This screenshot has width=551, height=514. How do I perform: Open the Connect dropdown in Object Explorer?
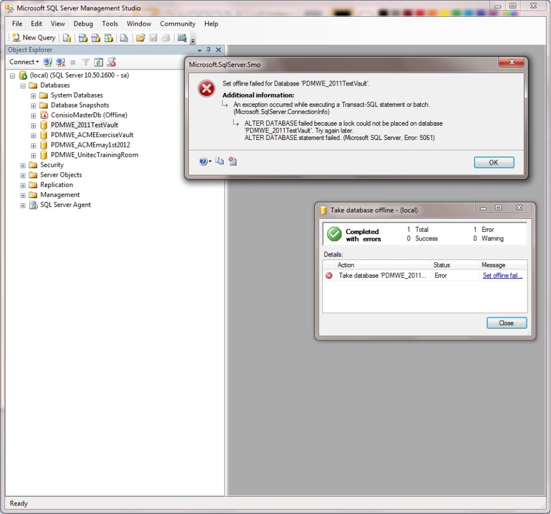tap(24, 62)
